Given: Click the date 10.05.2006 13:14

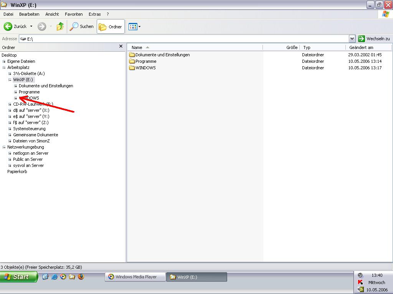Looking at the screenshot, I should click(x=365, y=61).
